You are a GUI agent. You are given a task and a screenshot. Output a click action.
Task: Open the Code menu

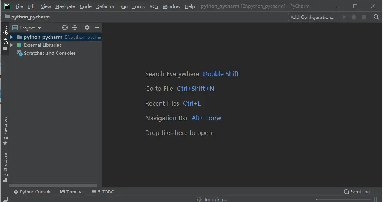pyautogui.click(x=86, y=6)
